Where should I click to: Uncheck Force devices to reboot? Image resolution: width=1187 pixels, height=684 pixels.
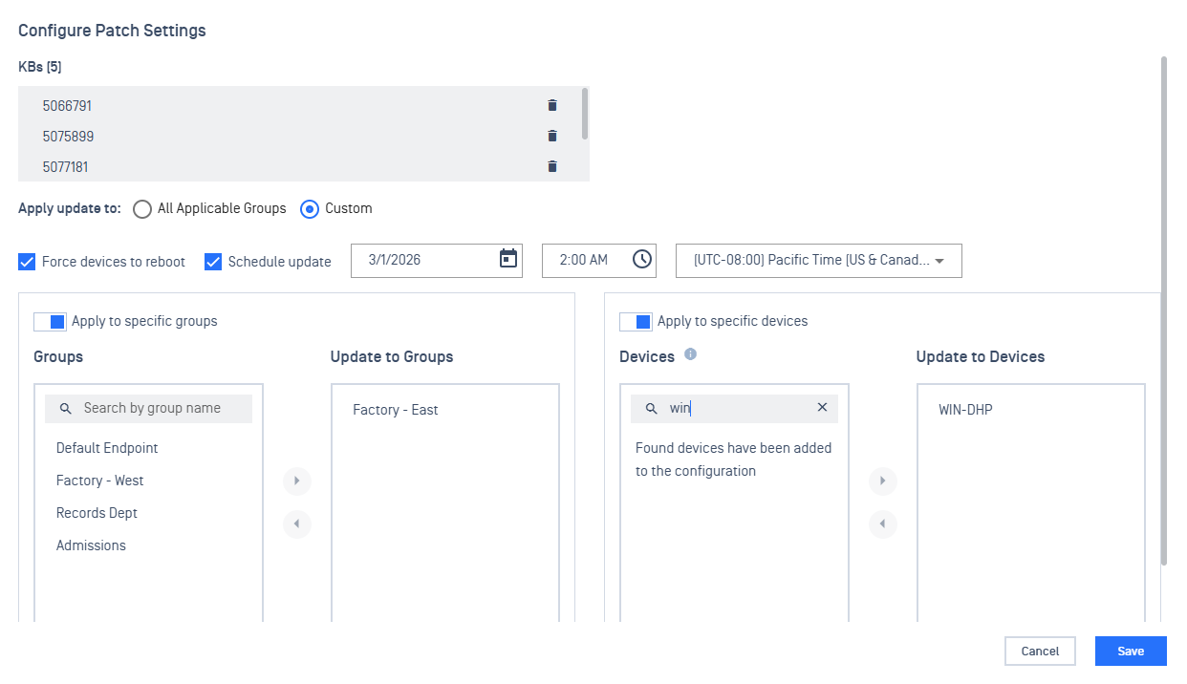(x=27, y=262)
